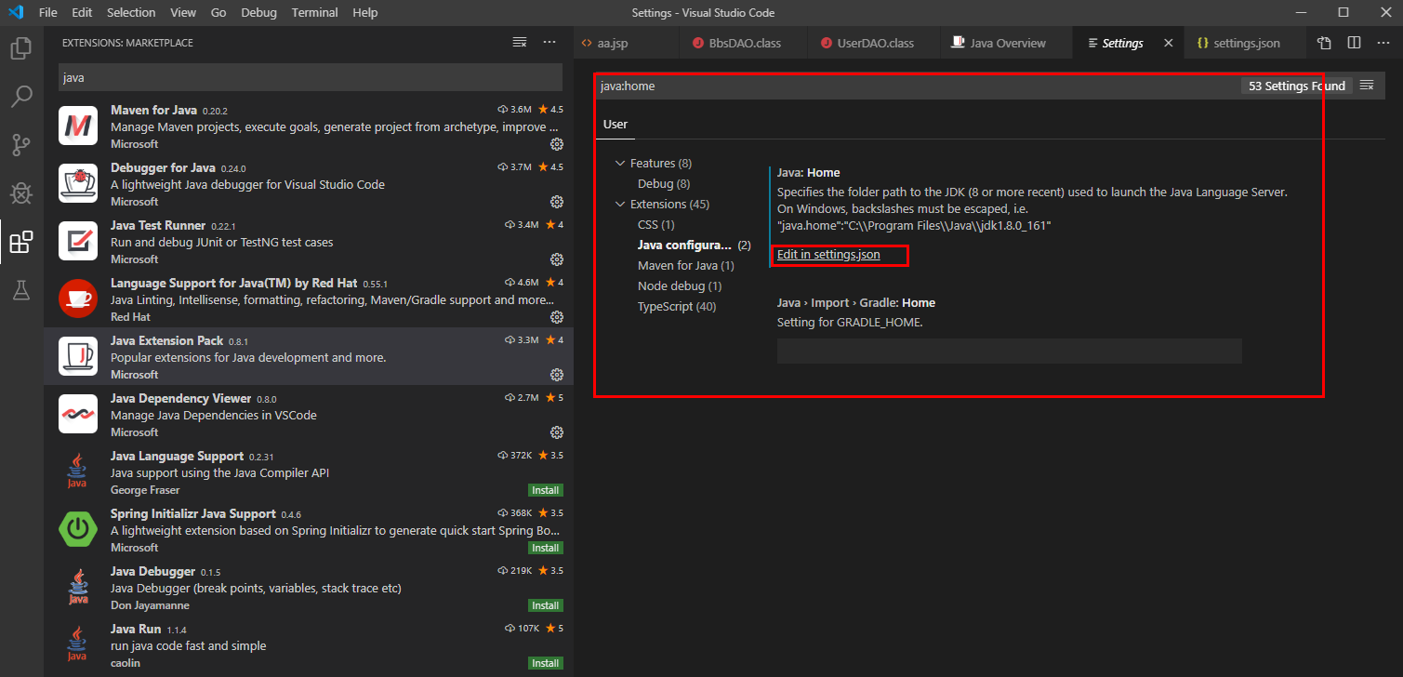Click manage gear for Language Support for Java
The width and height of the screenshot is (1403, 677).
[x=557, y=317]
